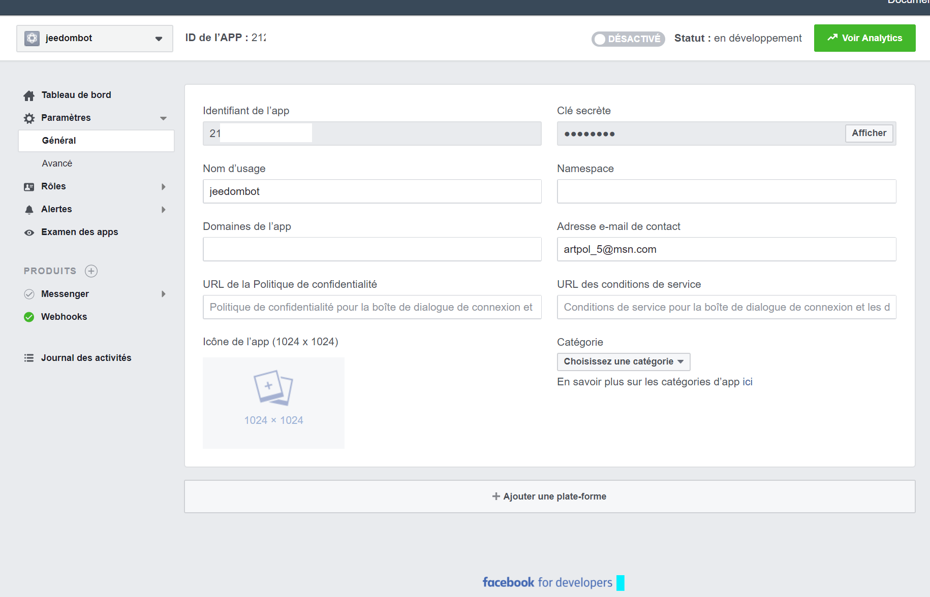Click the green Webhooks checkmark icon
The width and height of the screenshot is (930, 597).
(29, 317)
